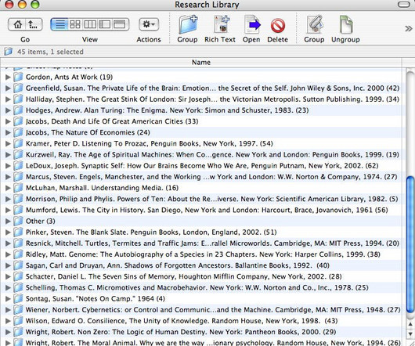Open the Actions gear dropdown
This screenshot has height=346, width=415.
click(x=149, y=24)
